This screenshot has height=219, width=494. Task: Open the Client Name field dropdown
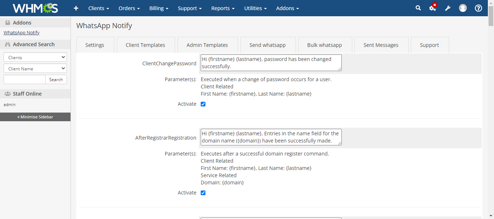[x=35, y=69]
